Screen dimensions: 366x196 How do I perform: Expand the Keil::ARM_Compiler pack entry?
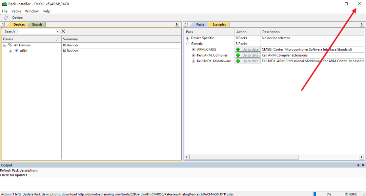tap(193, 55)
